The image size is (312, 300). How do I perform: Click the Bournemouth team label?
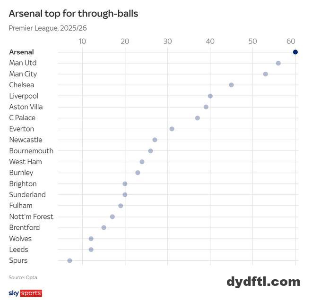[31, 151]
